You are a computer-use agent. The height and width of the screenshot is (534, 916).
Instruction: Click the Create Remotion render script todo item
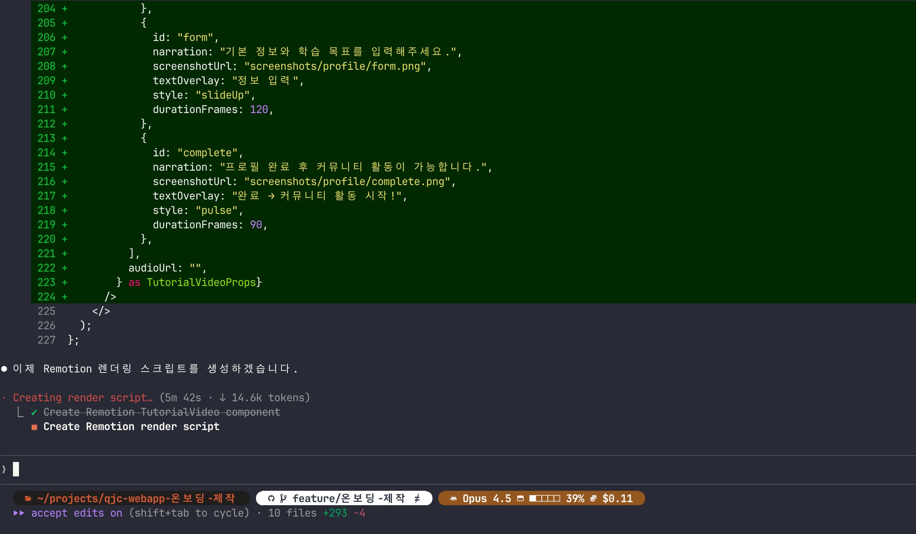point(131,426)
